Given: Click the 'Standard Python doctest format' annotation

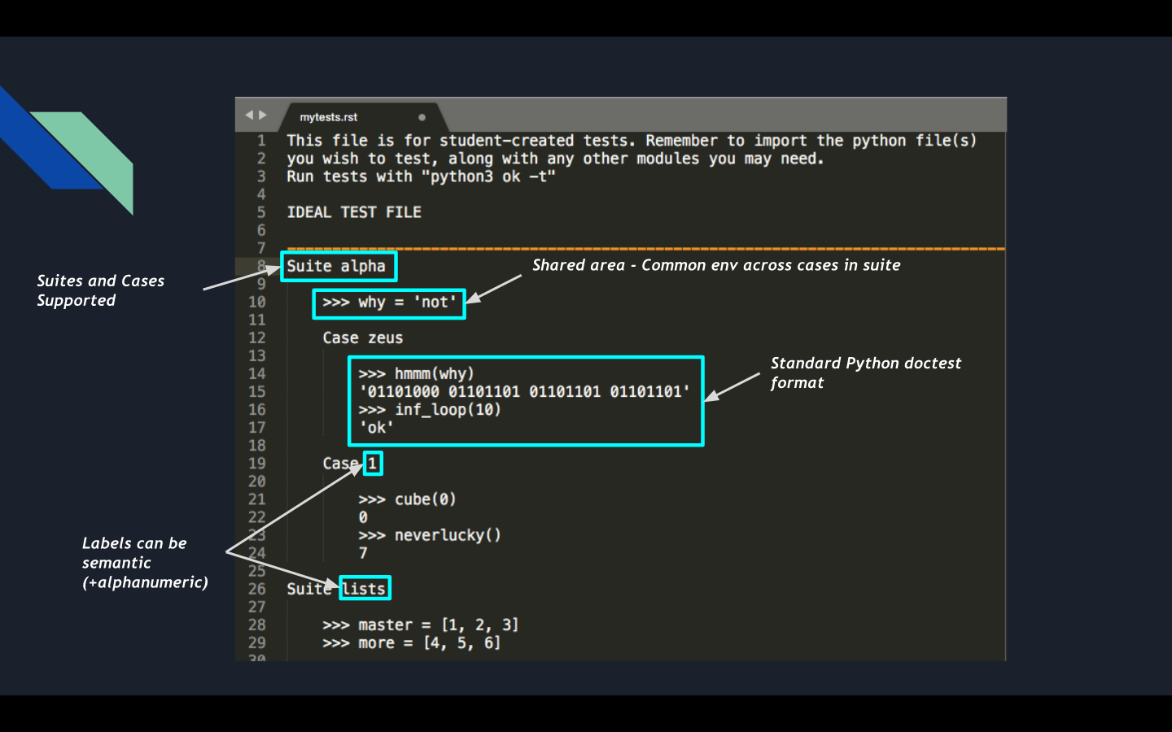Looking at the screenshot, I should (865, 373).
